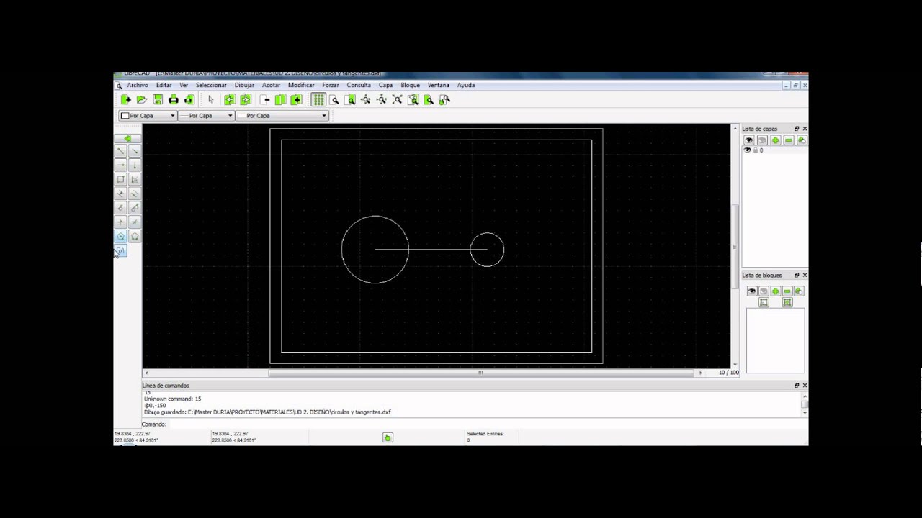Open the line width Por Capa dropdown
This screenshot has height=518, width=922.
tap(207, 116)
